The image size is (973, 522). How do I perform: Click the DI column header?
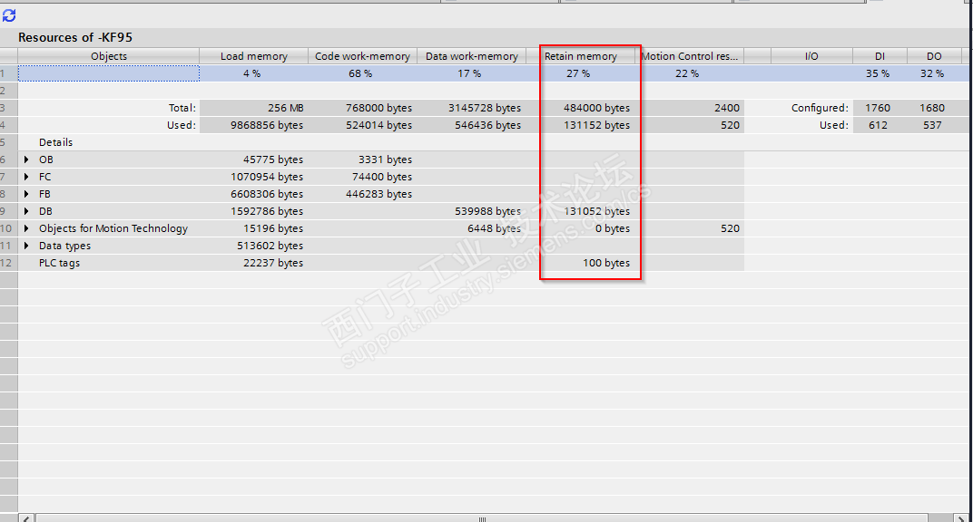[880, 56]
